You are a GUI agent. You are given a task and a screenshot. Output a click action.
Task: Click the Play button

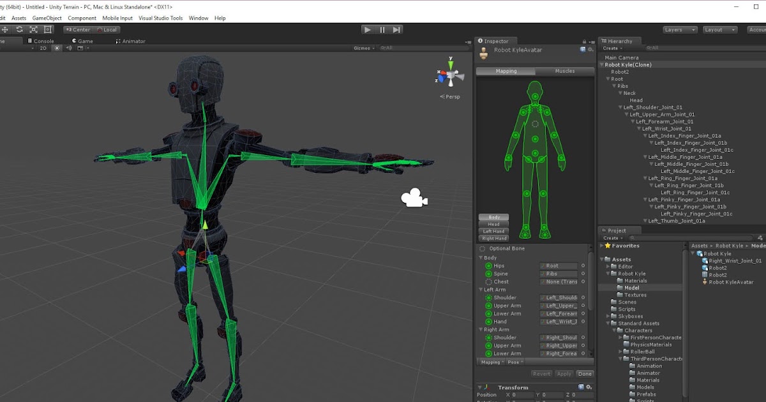tap(367, 29)
